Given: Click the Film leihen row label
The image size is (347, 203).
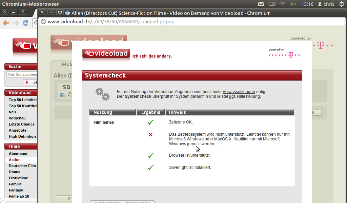Looking at the screenshot, I should pyautogui.click(x=104, y=122).
